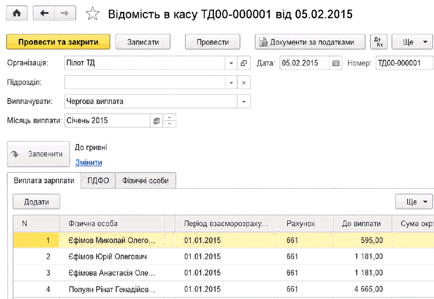Fill the table with Заповнити
Screen dimensions: 434x299
point(38,154)
